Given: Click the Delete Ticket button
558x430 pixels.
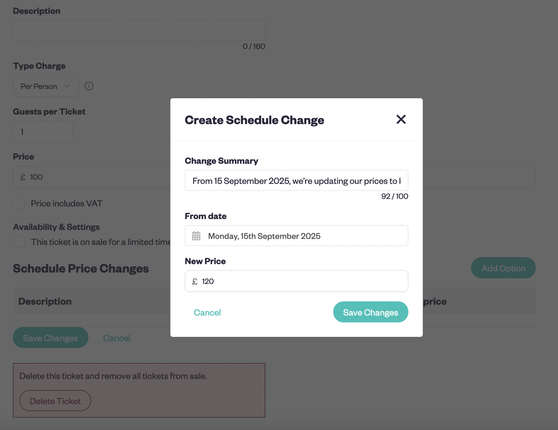Looking at the screenshot, I should (x=55, y=401).
